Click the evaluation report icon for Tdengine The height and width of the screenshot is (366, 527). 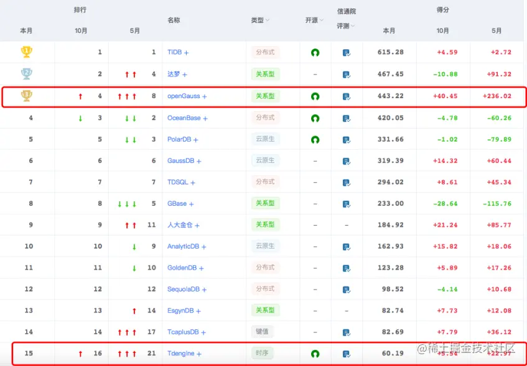click(x=347, y=354)
